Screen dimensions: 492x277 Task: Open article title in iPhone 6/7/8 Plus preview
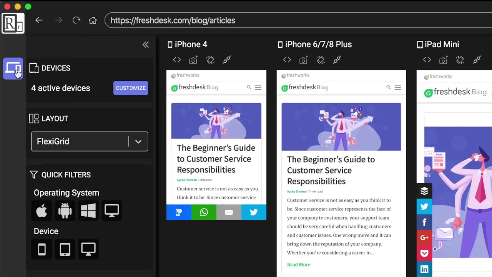point(331,170)
